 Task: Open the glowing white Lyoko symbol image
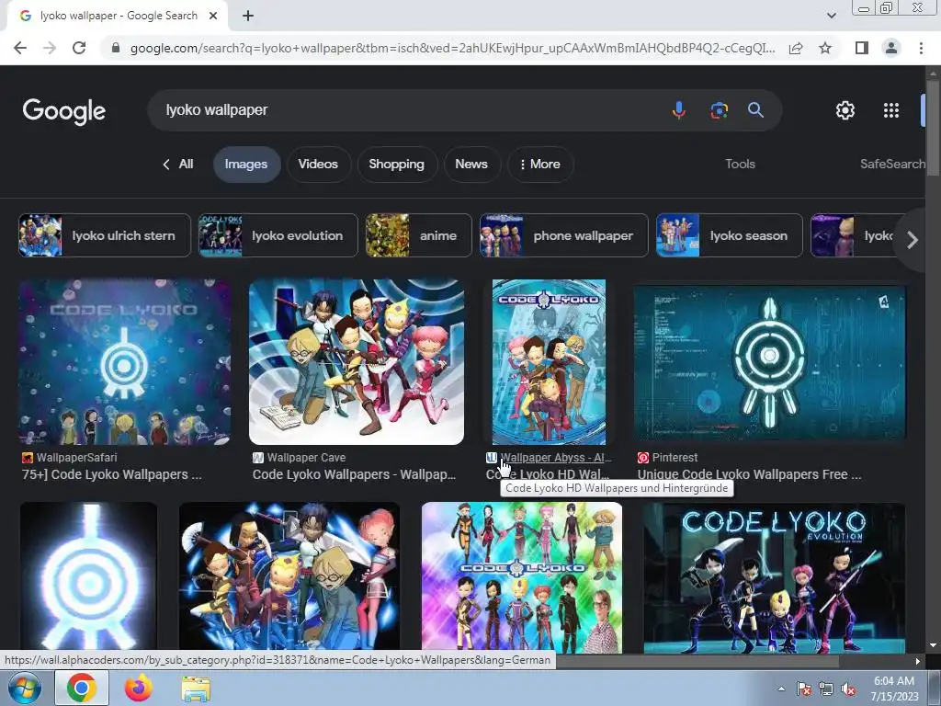click(x=88, y=577)
